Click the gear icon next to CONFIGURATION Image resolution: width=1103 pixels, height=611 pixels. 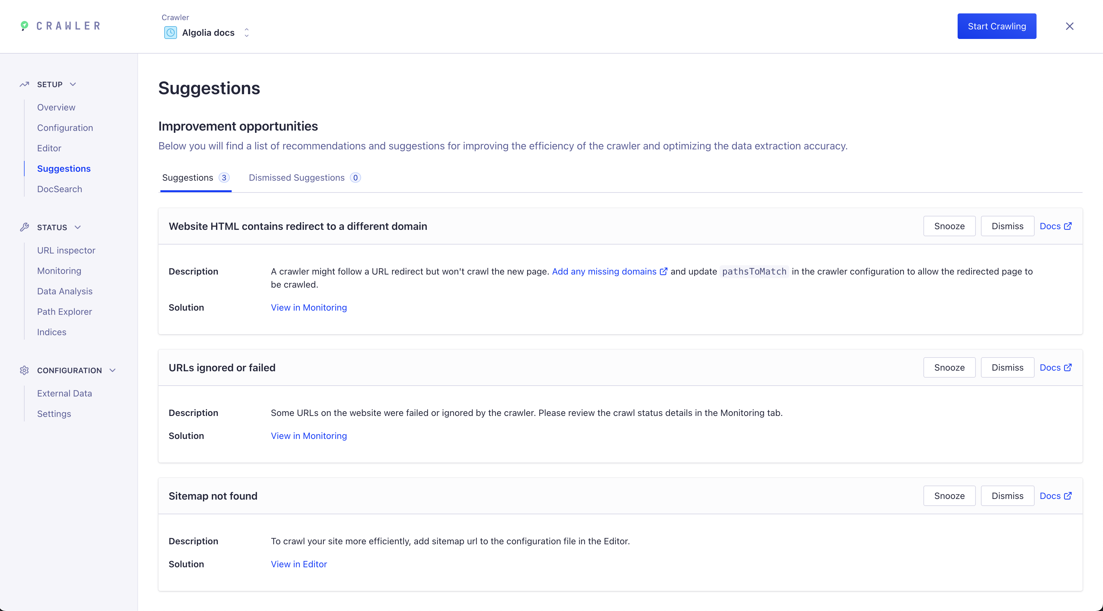[x=24, y=370]
